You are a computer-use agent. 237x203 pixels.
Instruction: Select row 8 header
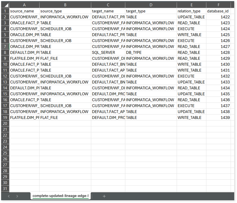click(x=5, y=53)
